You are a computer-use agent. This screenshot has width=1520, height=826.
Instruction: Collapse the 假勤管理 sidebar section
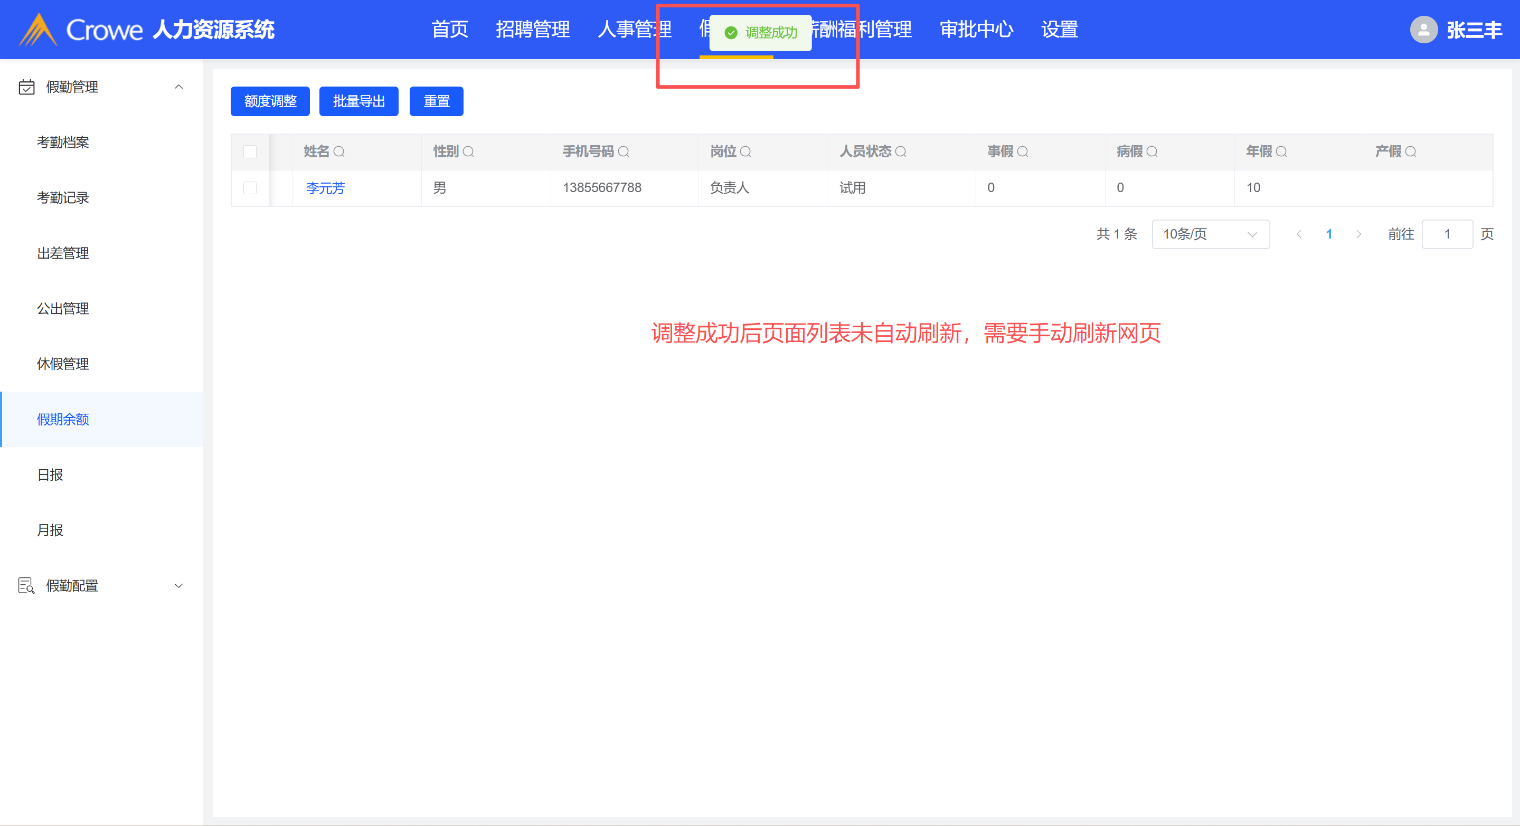click(178, 87)
